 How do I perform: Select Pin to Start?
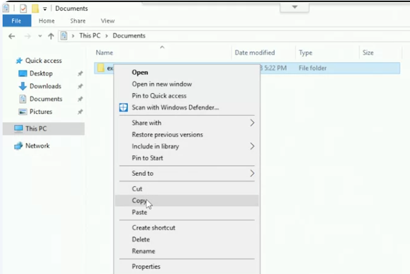coord(147,158)
